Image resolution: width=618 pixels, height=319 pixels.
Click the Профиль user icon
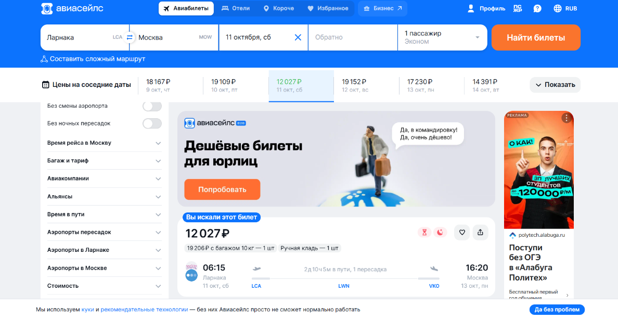pyautogui.click(x=471, y=9)
